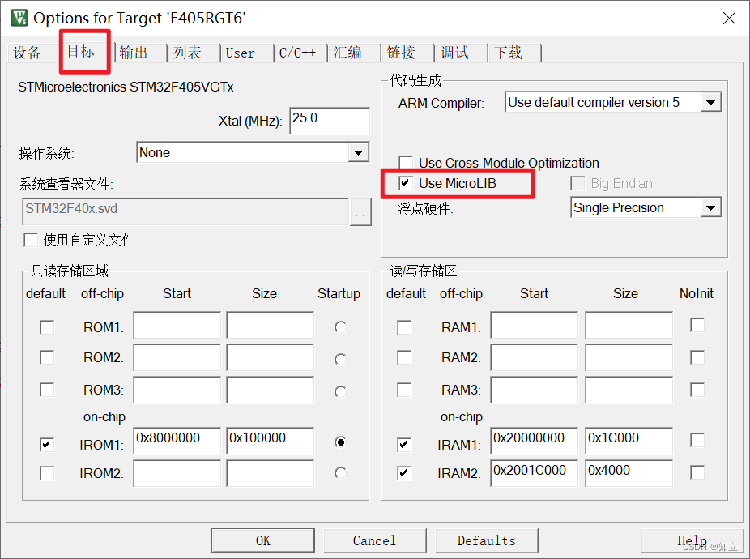
Task: Toggle the IROM1 default checkbox
Action: pos(47,445)
